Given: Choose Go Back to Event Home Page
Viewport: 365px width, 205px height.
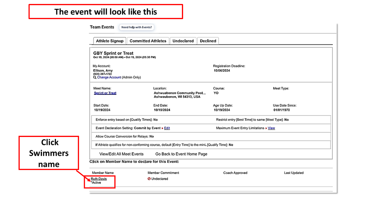Looking at the screenshot, I should click(x=181, y=154).
